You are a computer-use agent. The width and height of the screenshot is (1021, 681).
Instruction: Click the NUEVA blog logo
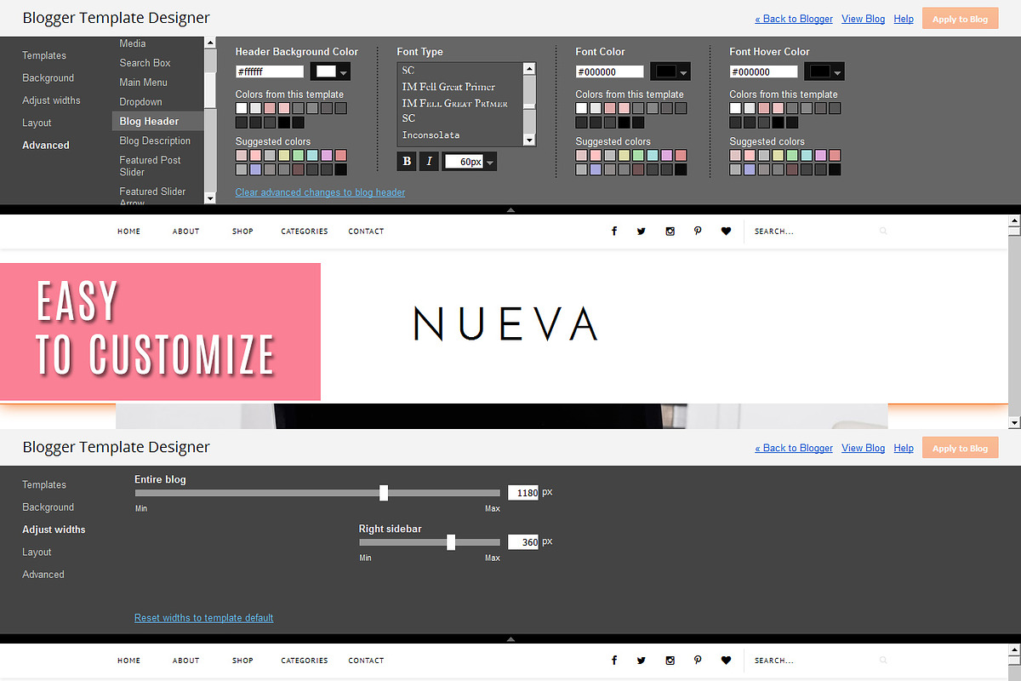(505, 323)
